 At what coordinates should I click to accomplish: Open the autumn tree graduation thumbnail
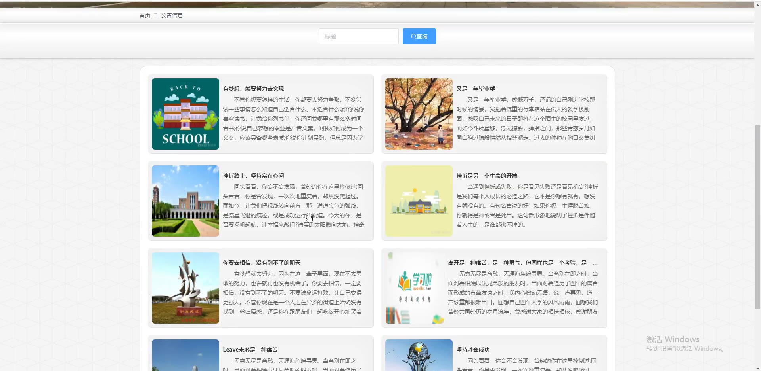pyautogui.click(x=419, y=114)
